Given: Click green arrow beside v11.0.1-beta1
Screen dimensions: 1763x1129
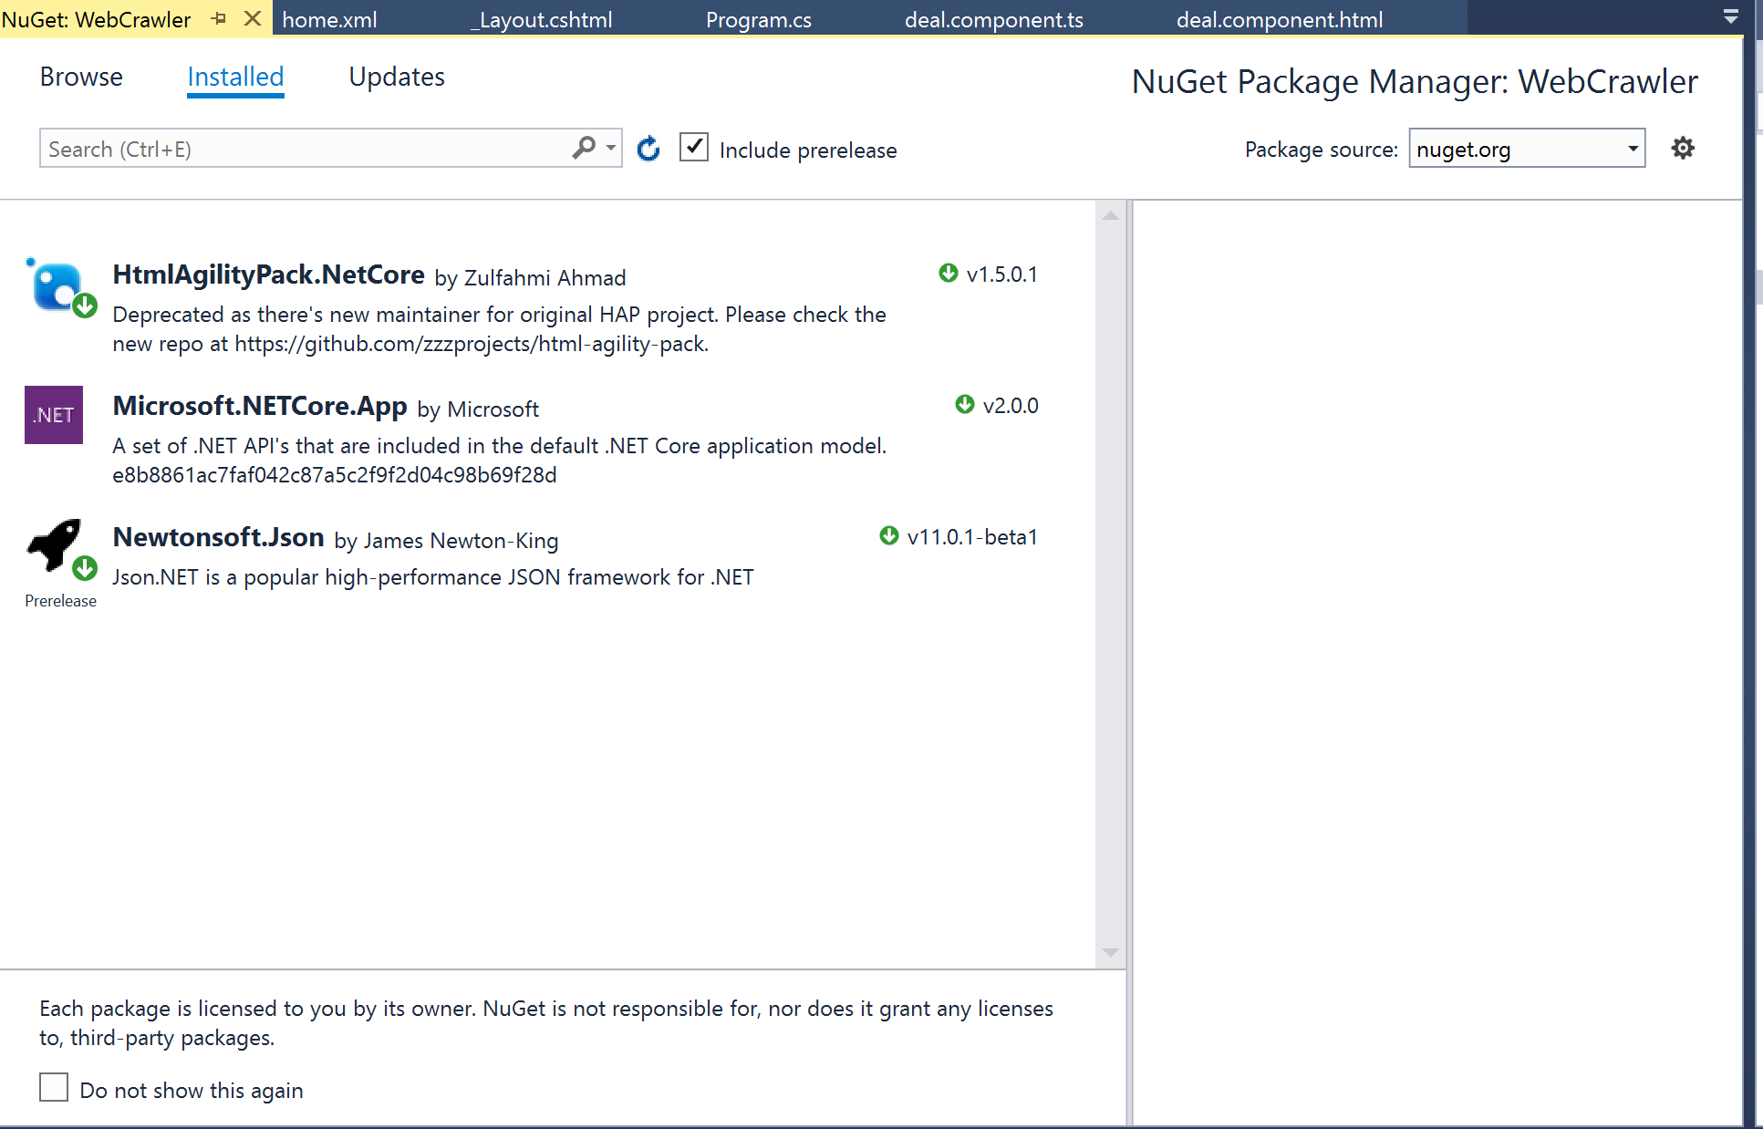Looking at the screenshot, I should point(889,535).
